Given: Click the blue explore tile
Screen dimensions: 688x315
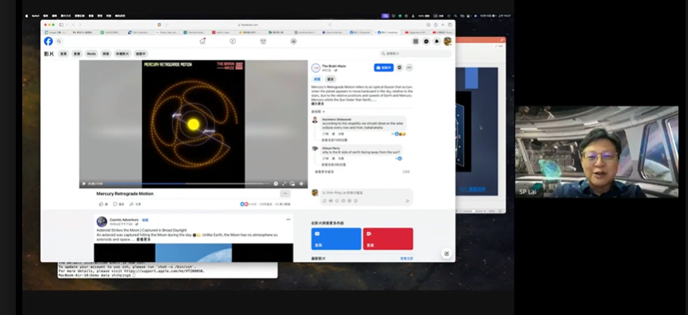Looking at the screenshot, I should click(336, 239).
